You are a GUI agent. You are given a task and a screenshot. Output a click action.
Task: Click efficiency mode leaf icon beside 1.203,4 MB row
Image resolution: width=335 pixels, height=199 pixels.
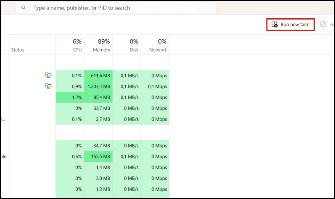coord(48,86)
